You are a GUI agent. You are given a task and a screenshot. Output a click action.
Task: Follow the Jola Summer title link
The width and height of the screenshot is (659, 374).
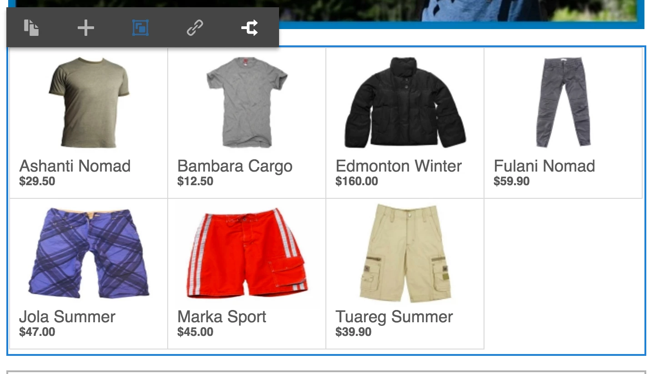tap(67, 316)
